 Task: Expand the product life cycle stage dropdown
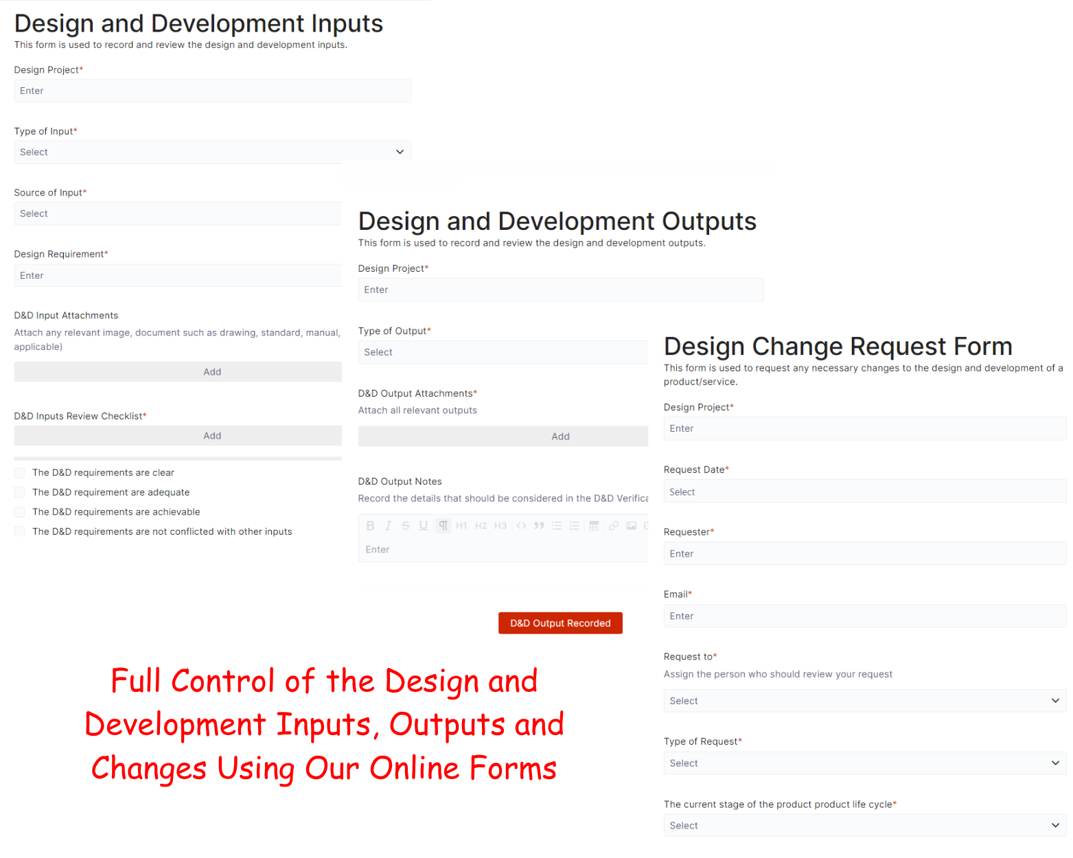864,826
